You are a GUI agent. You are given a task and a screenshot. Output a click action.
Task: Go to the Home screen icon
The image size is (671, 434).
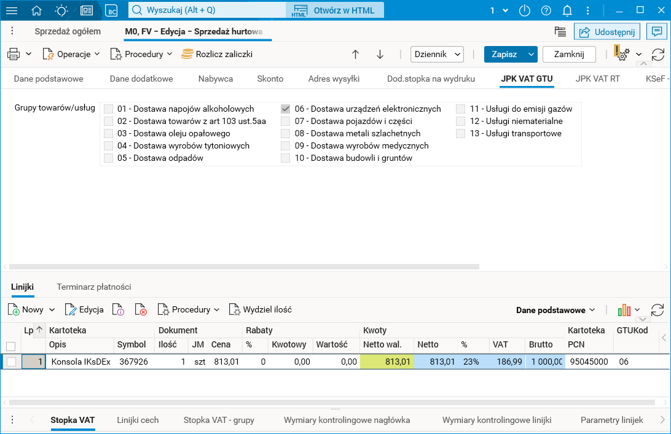(x=37, y=10)
